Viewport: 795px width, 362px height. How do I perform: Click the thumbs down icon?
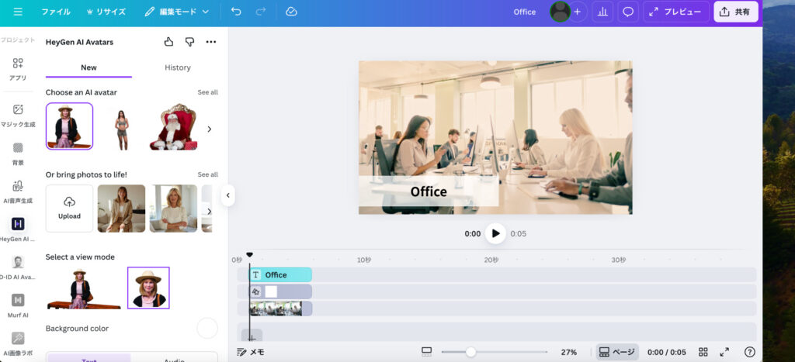tap(189, 42)
